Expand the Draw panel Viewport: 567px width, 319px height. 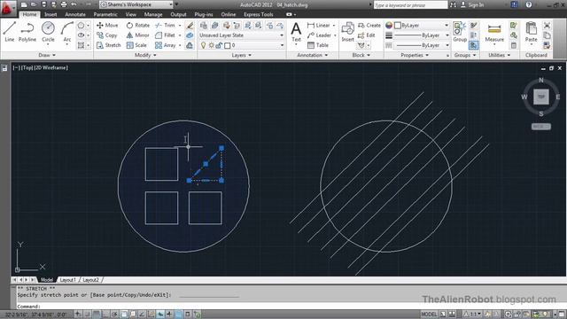[x=47, y=55]
